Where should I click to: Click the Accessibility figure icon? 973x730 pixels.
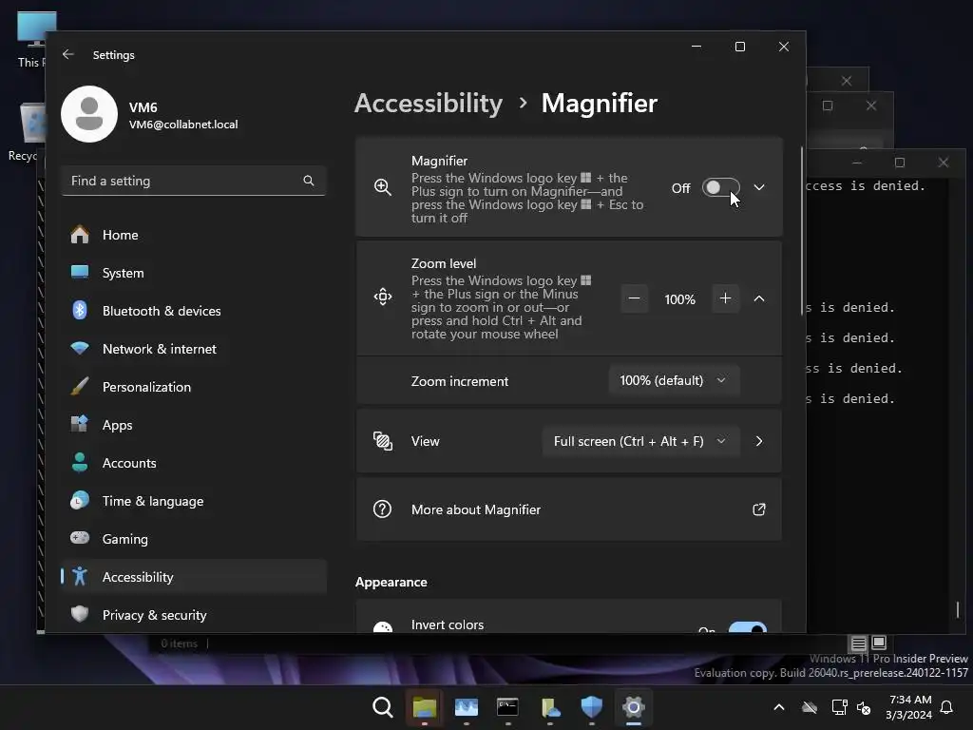click(x=80, y=577)
